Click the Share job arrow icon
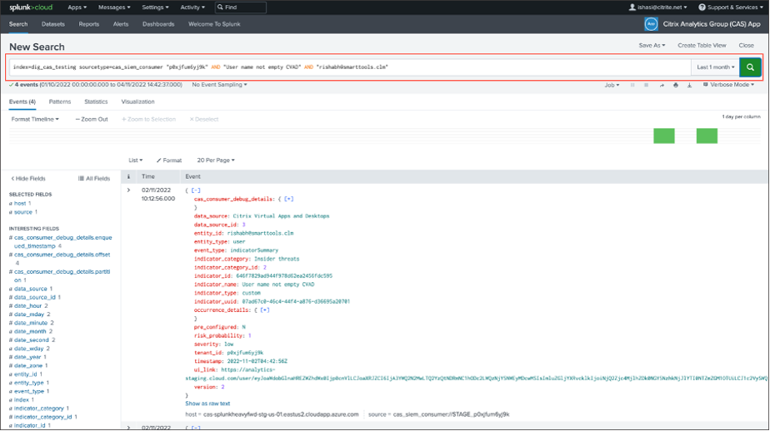Screen dimensions: 770x431 662,85
